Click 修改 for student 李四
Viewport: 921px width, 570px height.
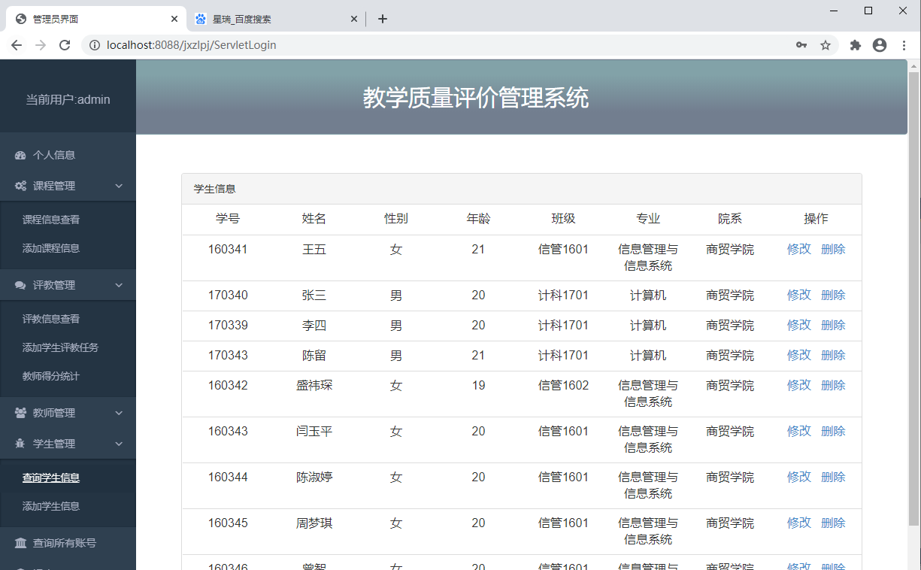point(799,325)
